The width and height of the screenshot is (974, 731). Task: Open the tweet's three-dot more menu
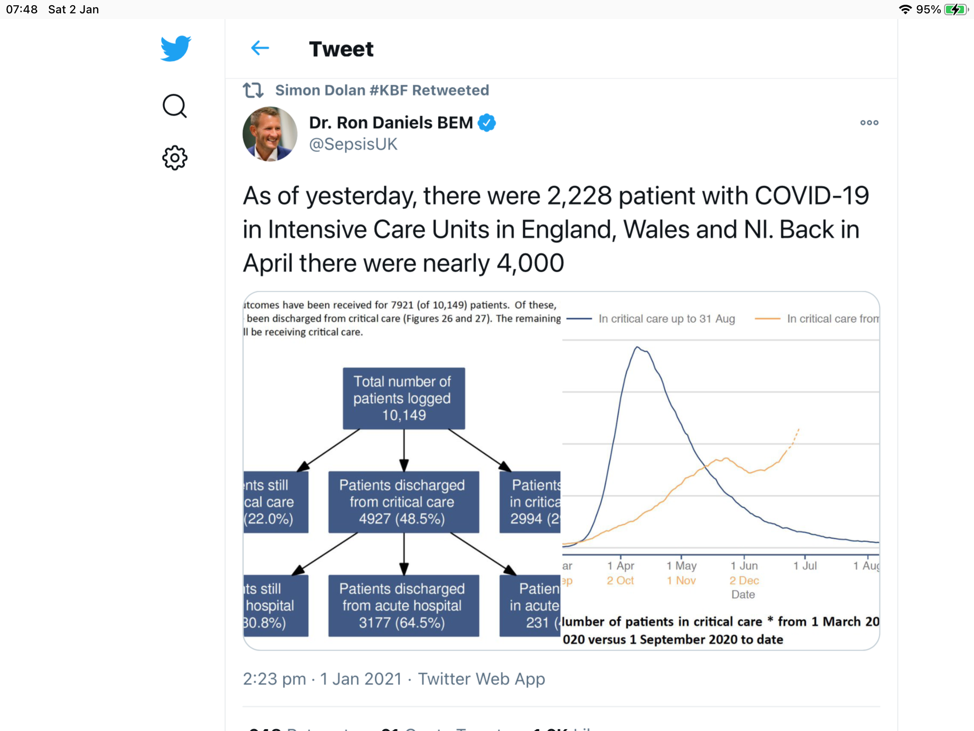(869, 123)
